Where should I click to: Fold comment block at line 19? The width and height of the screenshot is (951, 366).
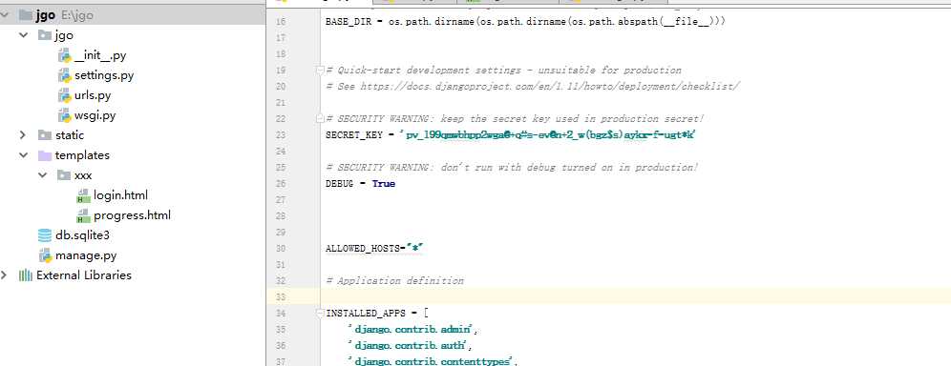[x=320, y=71]
